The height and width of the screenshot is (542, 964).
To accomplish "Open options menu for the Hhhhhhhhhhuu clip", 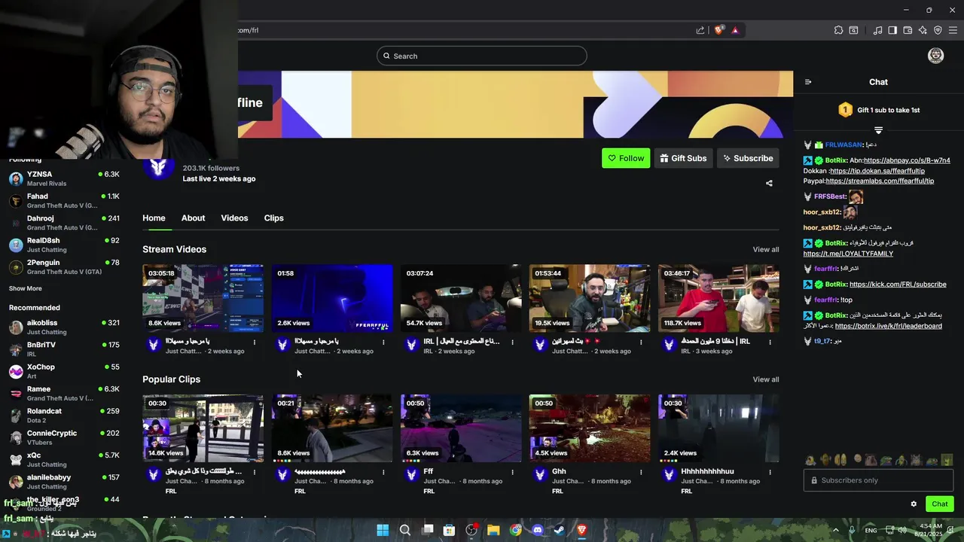I will 770,473.
